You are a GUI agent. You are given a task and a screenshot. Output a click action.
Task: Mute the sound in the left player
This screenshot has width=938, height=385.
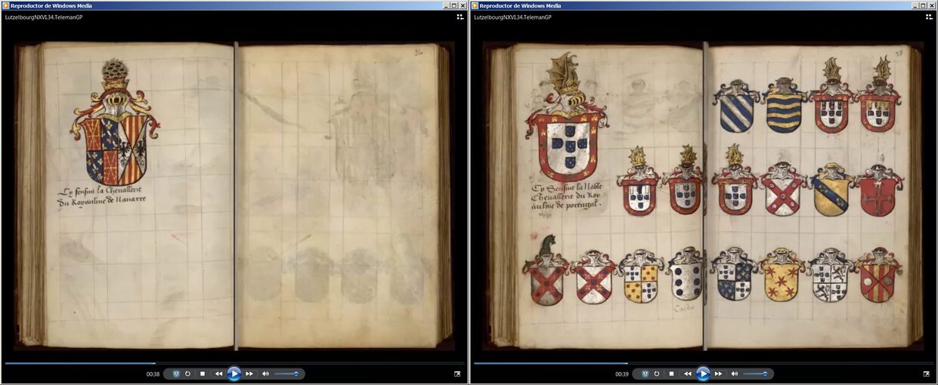[x=265, y=374]
